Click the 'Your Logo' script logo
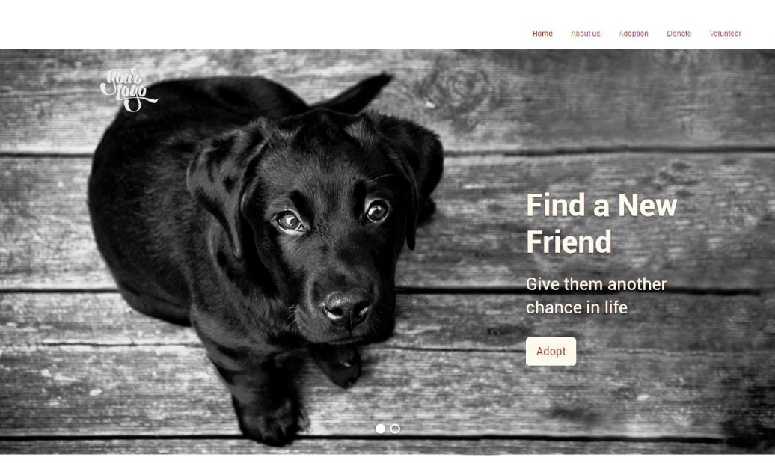This screenshot has height=463, width=775. click(129, 90)
